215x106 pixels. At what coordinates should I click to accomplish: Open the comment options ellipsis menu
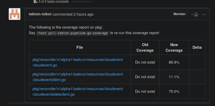(x=204, y=14)
